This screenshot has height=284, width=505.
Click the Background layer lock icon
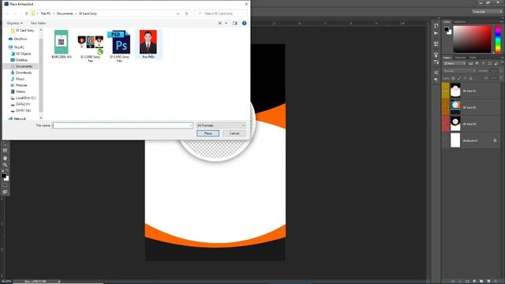(x=495, y=140)
